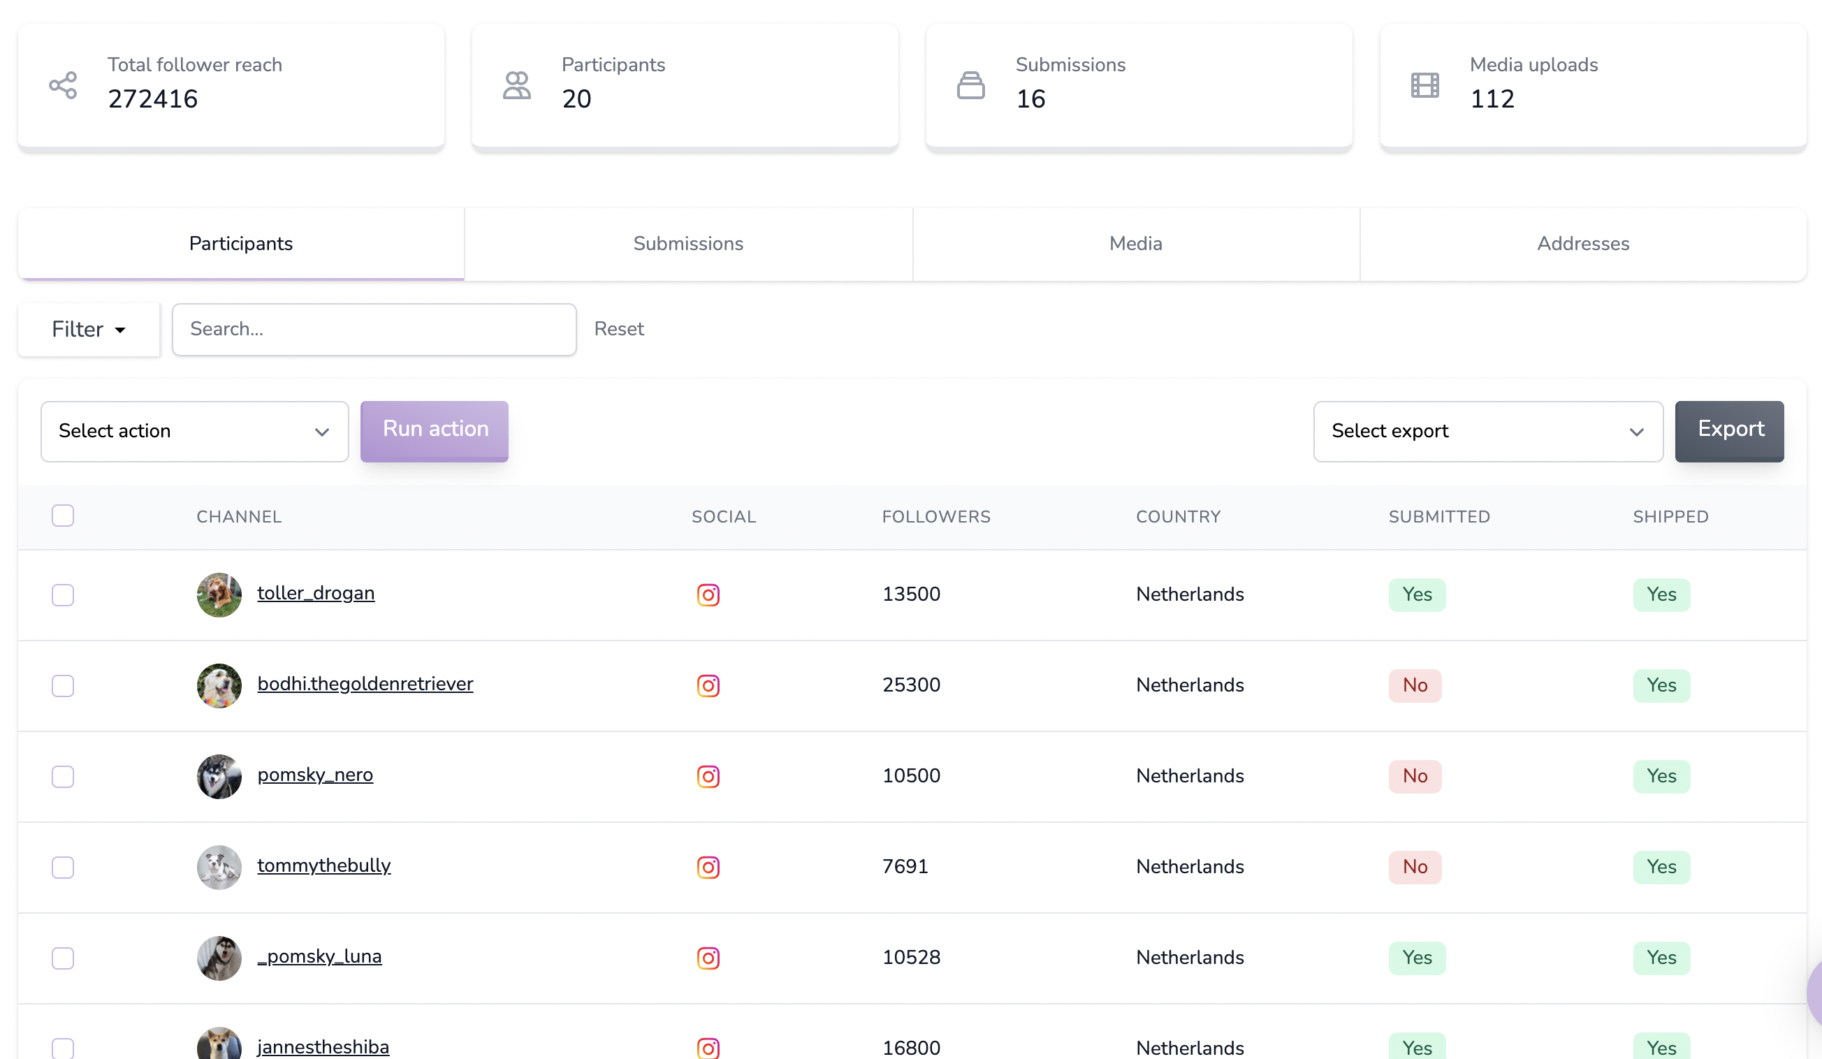
Task: Toggle the select-all checkbox in table header
Action: 63,516
